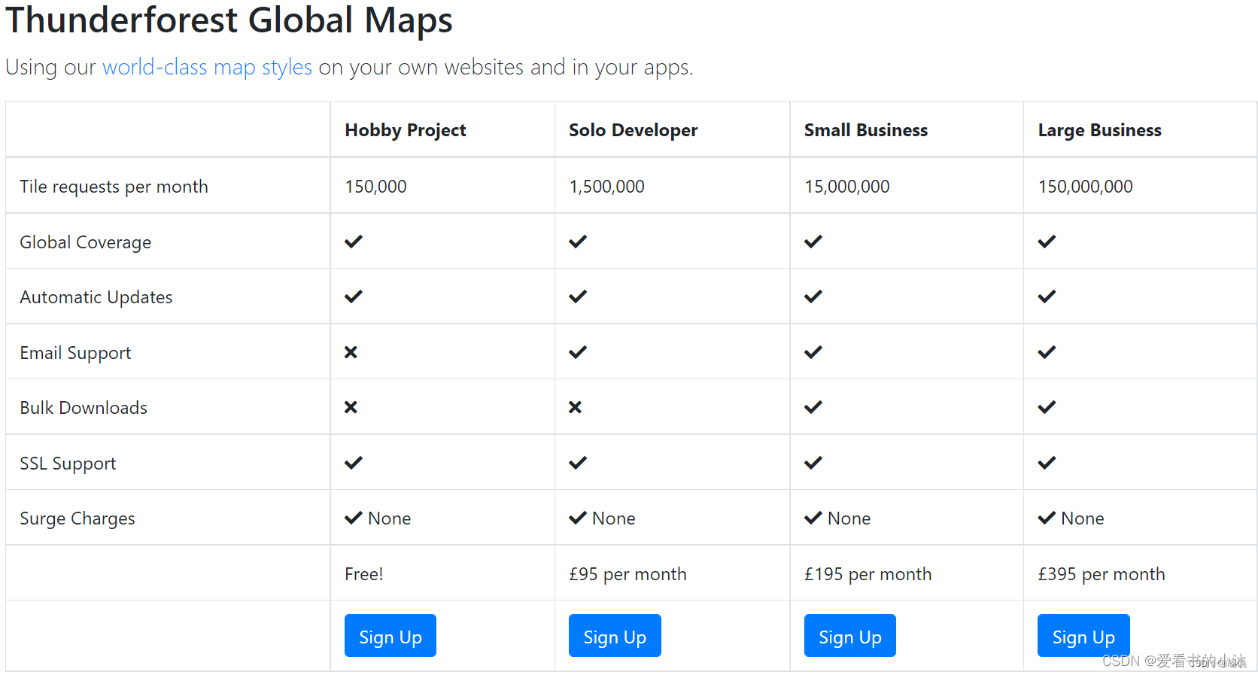Click the 1,500,000 tile requests value

606,187
